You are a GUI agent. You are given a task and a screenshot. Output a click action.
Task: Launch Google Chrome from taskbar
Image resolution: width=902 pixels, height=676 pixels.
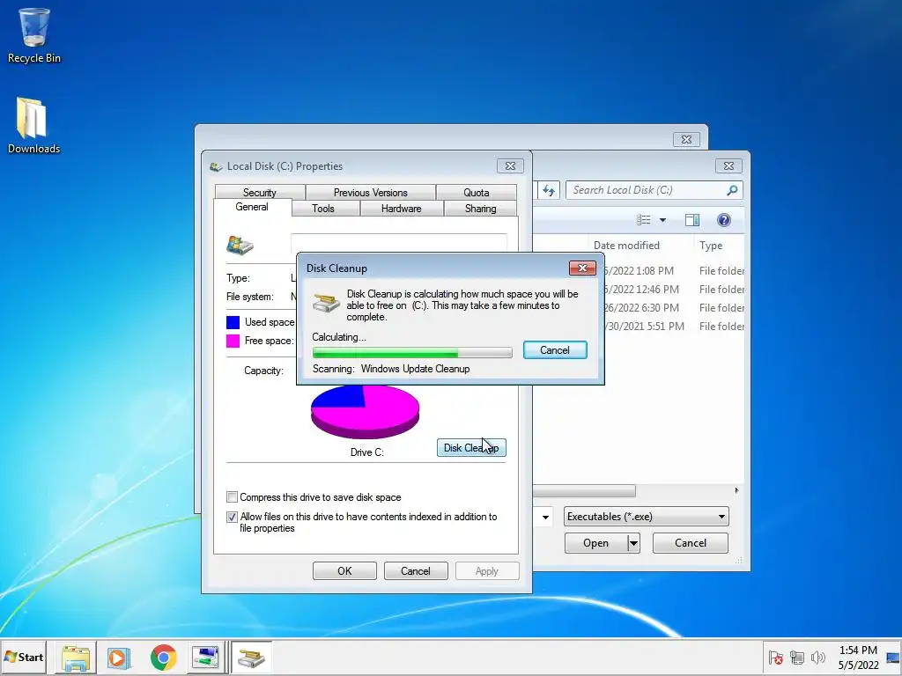point(163,658)
